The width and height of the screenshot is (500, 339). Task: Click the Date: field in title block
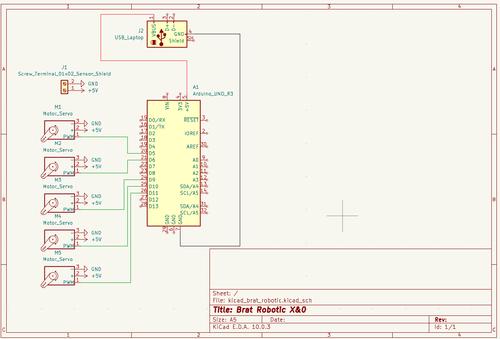click(278, 320)
